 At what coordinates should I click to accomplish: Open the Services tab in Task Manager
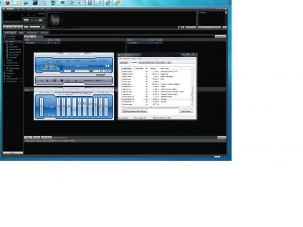pos(142,63)
